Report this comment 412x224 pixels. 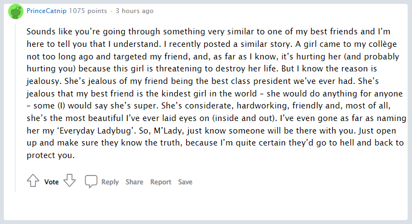[x=161, y=182]
